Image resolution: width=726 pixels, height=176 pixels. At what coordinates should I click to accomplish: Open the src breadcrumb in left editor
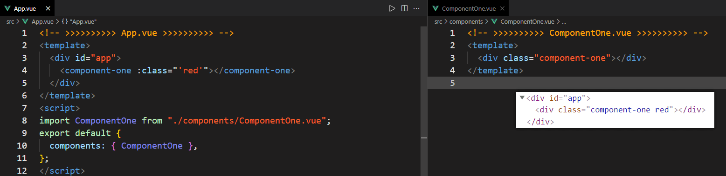[10, 21]
